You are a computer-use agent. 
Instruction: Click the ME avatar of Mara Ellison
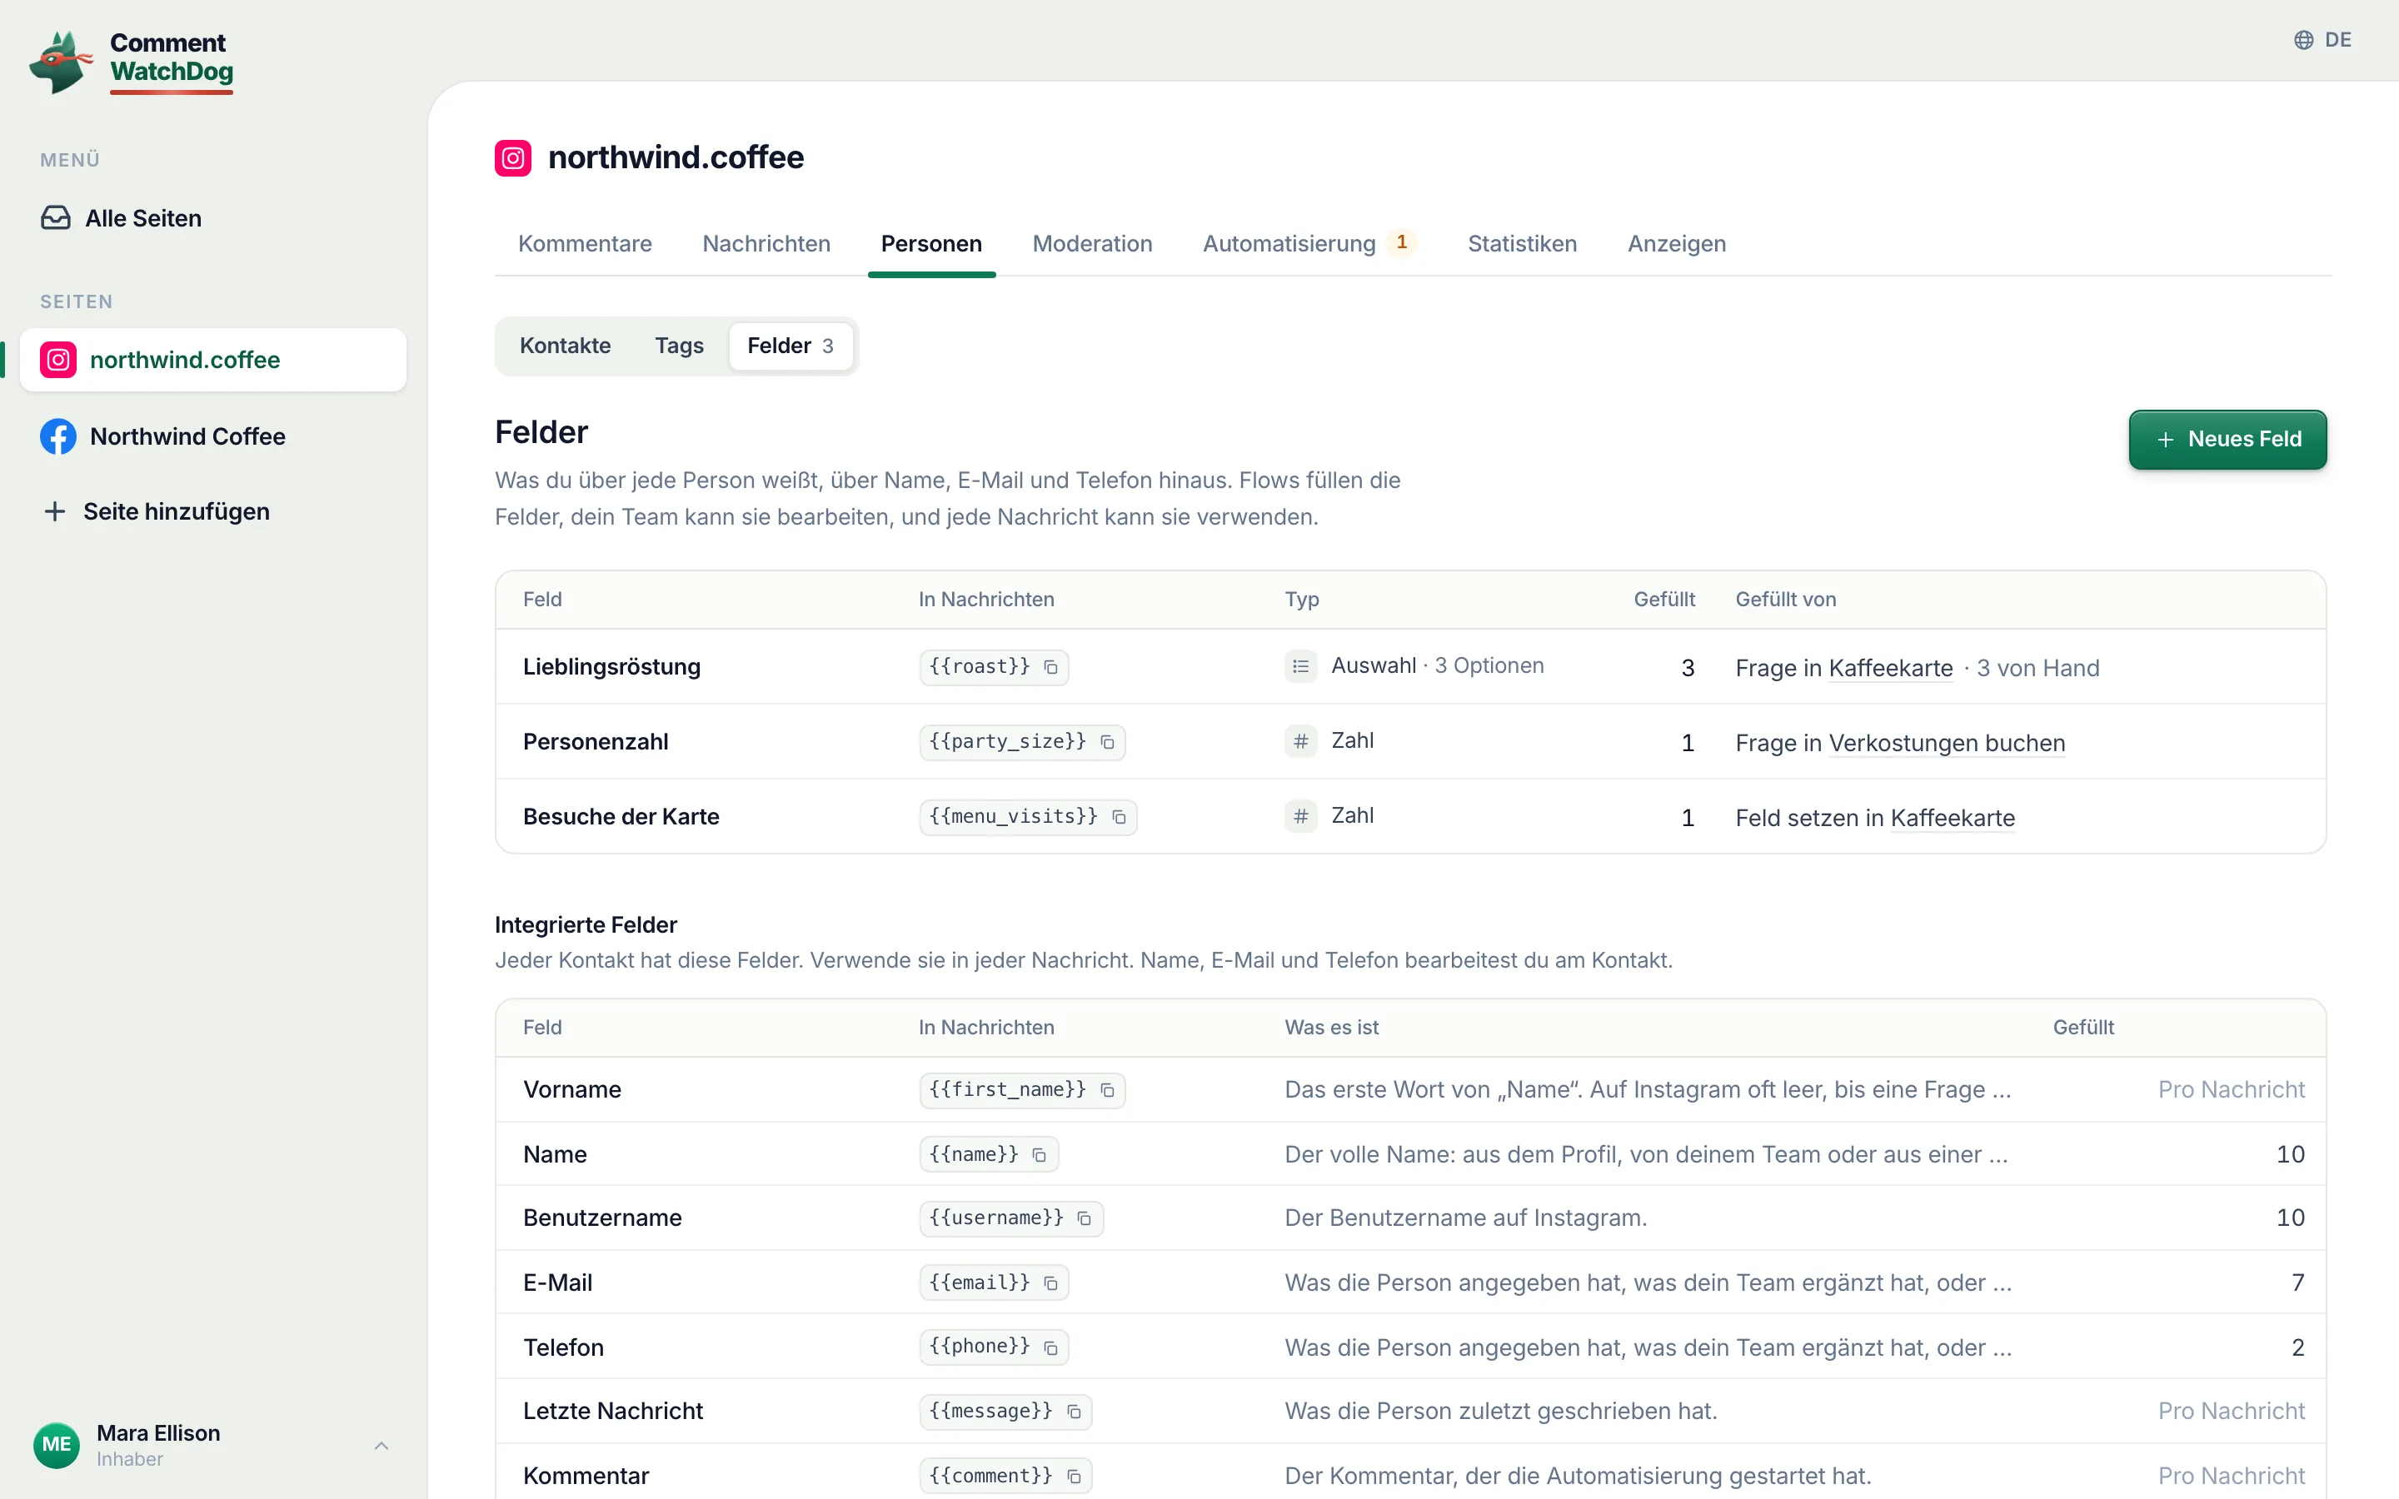[x=57, y=1445]
